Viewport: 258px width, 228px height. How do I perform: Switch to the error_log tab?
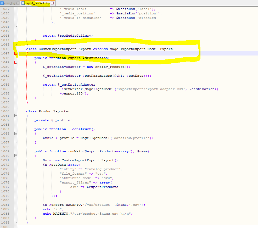[9, 3]
